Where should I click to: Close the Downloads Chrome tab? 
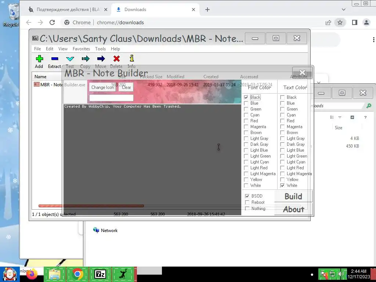(x=194, y=10)
